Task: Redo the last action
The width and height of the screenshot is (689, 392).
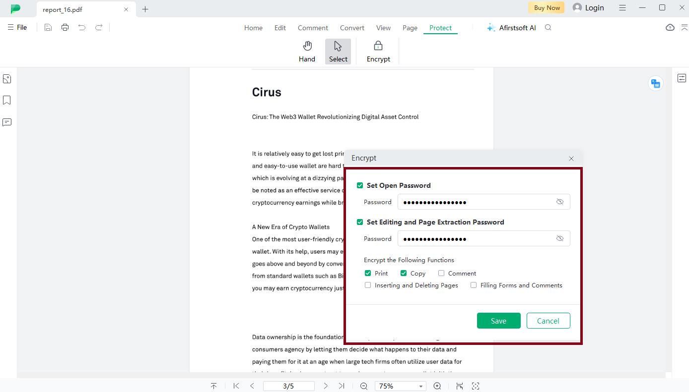Action: point(99,28)
